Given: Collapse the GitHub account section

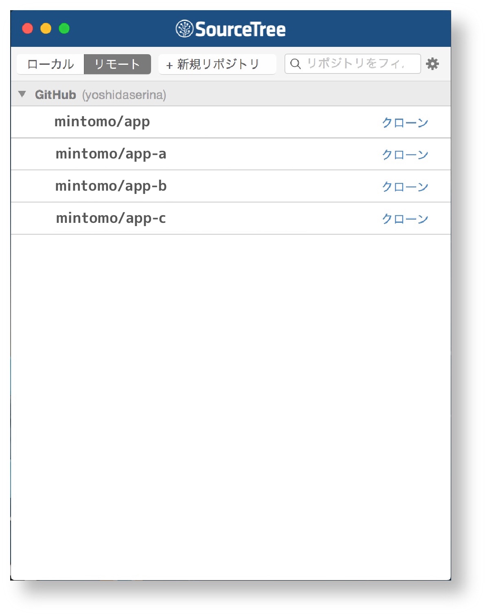Looking at the screenshot, I should pyautogui.click(x=22, y=95).
